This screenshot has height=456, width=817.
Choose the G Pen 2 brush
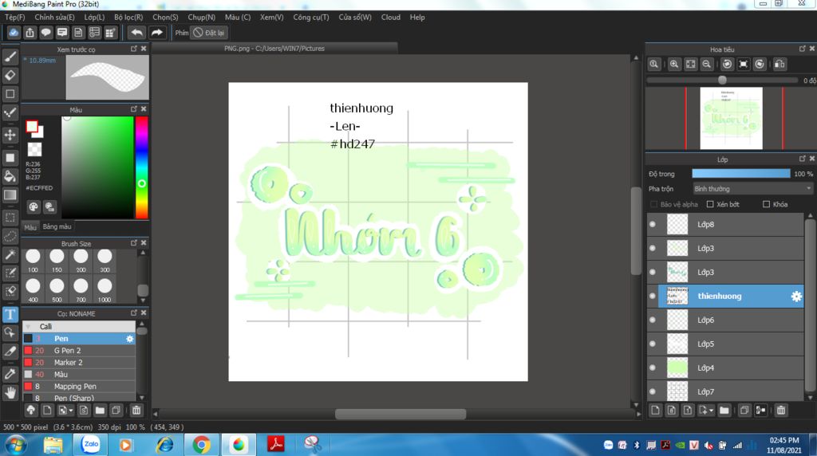[x=79, y=351]
